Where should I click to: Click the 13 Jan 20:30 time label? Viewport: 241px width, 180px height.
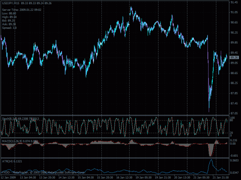click(47, 178)
